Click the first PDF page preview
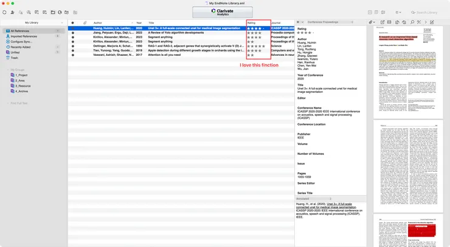The width and height of the screenshot is (450, 247). pyautogui.click(x=408, y=72)
